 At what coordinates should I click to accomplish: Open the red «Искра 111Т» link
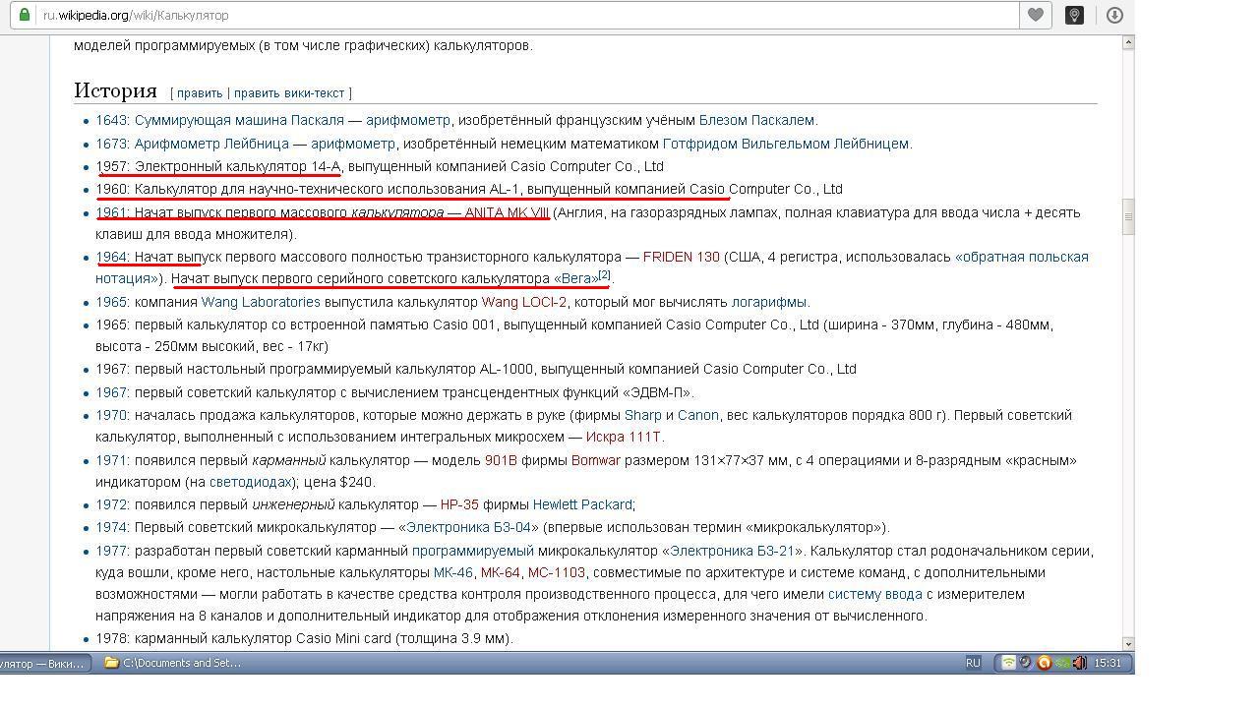(x=624, y=437)
